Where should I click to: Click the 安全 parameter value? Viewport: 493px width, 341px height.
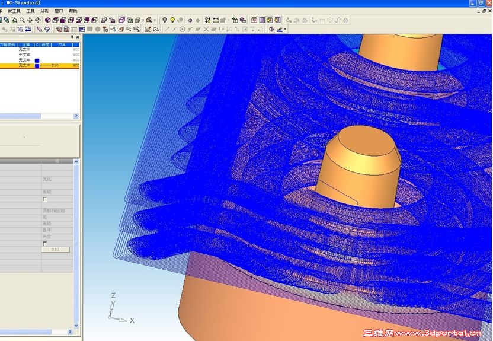click(47, 236)
